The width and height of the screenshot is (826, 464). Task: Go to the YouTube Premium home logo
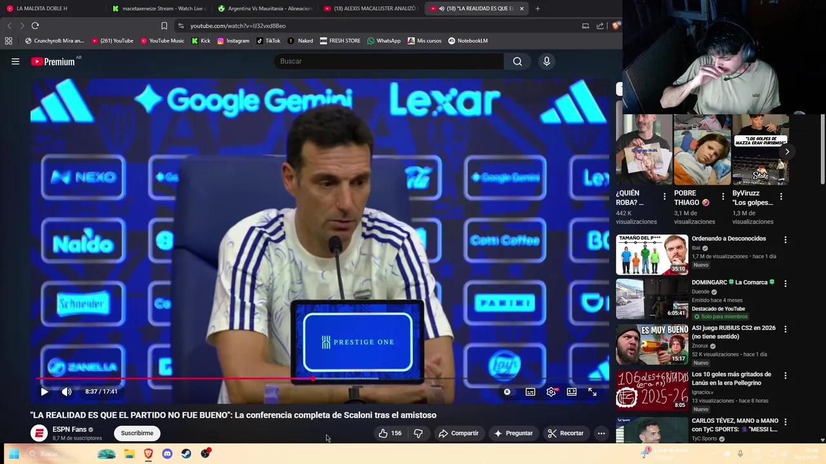(53, 61)
